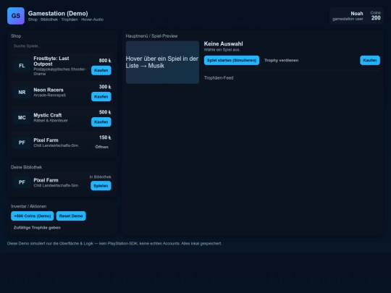This screenshot has width=391, height=293.
Task: Click the PF icon in Deine Bibliothek
Action: [22, 182]
